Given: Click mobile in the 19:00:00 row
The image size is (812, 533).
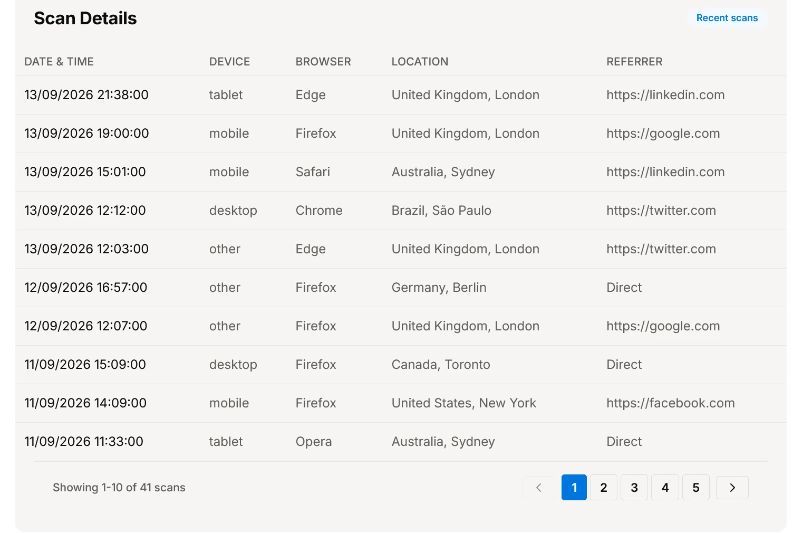Looking at the screenshot, I should [229, 134].
